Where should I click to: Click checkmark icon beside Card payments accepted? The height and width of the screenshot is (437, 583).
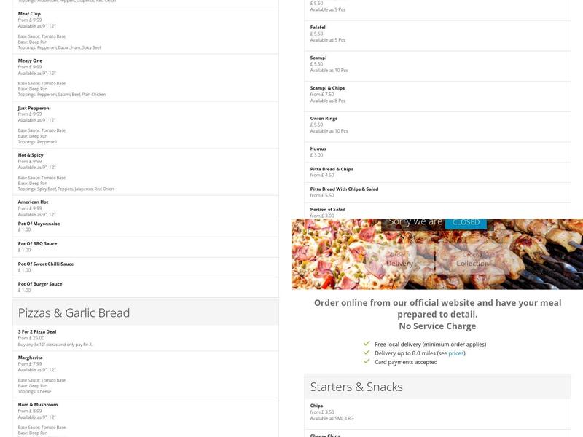[367, 362]
